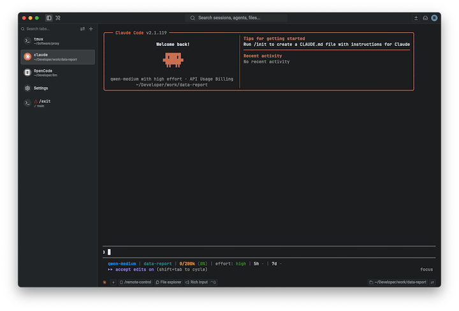Click the OpenCode session icon

point(27,72)
